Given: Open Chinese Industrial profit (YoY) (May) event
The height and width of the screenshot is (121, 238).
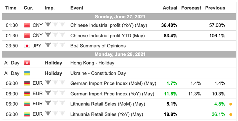Looking at the screenshot, I should click(109, 25).
